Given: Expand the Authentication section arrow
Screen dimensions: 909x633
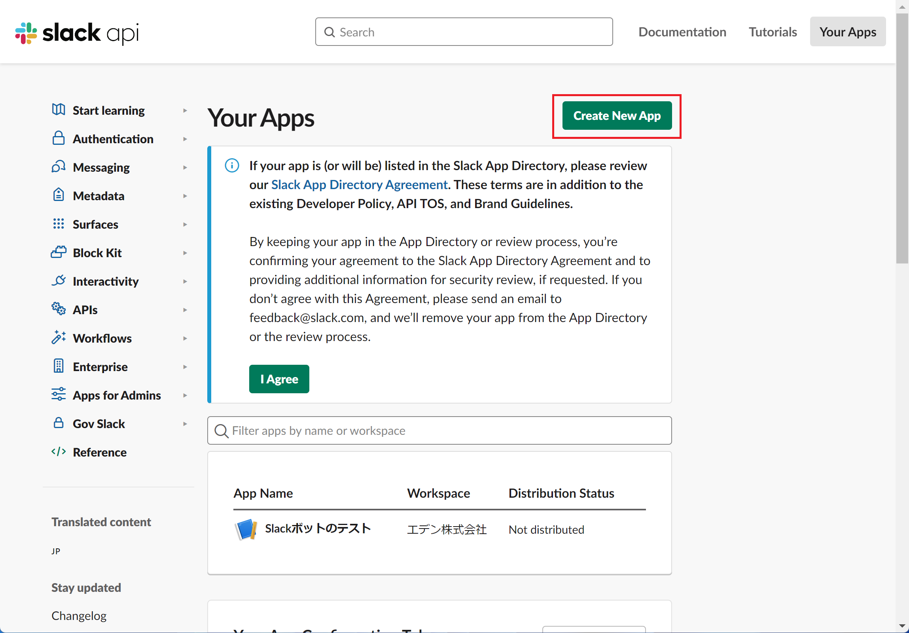Looking at the screenshot, I should click(185, 139).
